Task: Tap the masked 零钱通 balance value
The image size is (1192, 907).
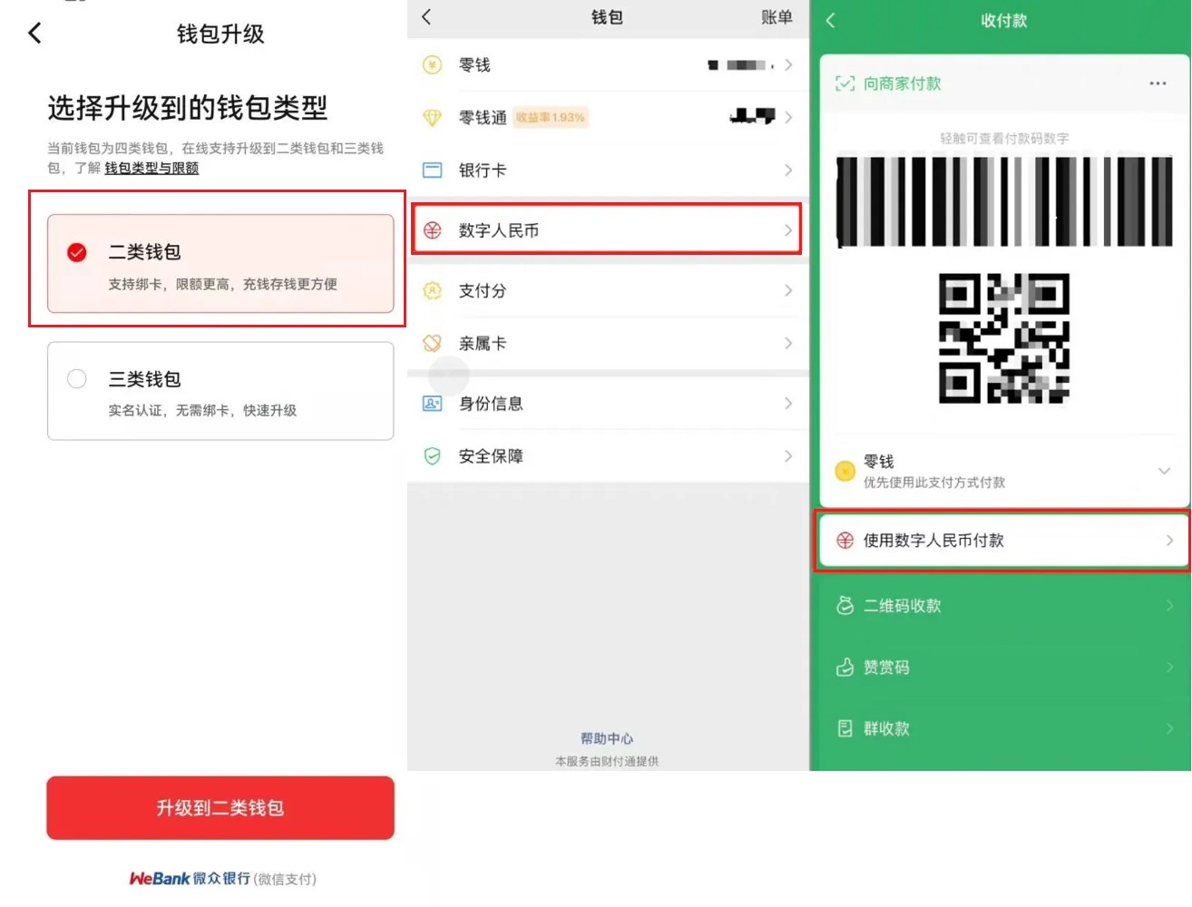Action: (752, 116)
